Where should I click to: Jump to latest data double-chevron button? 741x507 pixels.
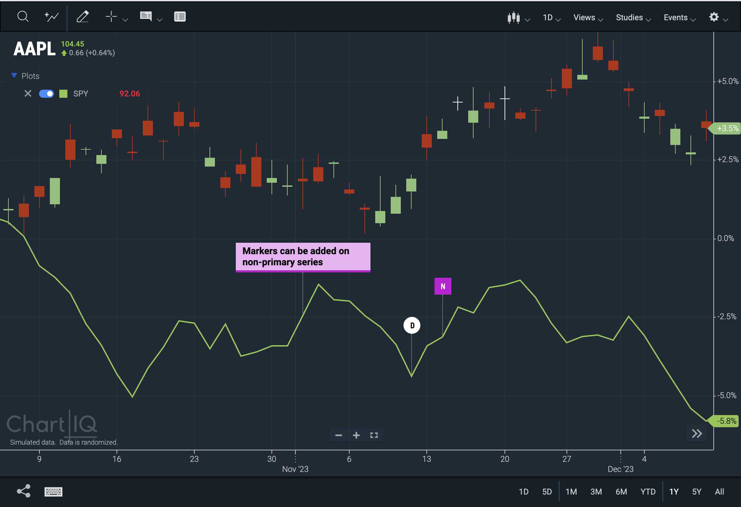(697, 433)
